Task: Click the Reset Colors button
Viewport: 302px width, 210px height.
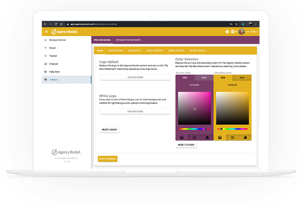Action: 186,145
